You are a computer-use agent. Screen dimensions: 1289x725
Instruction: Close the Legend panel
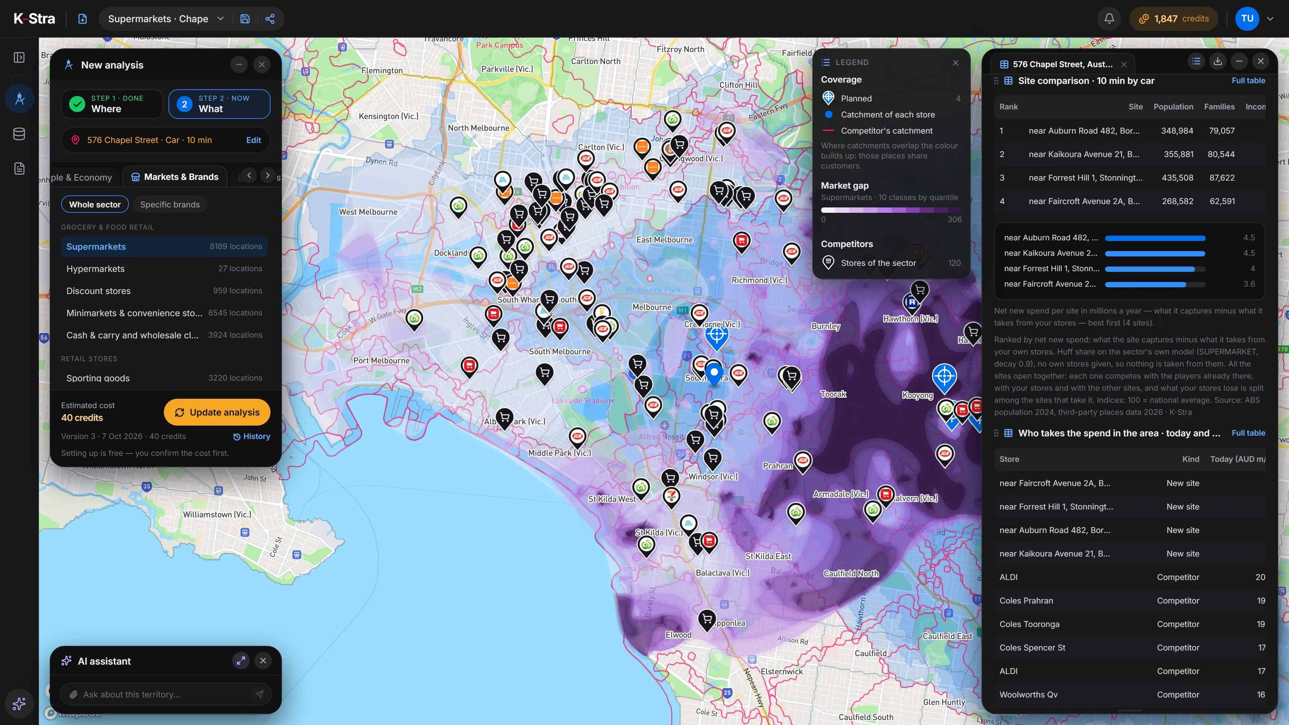(x=955, y=62)
